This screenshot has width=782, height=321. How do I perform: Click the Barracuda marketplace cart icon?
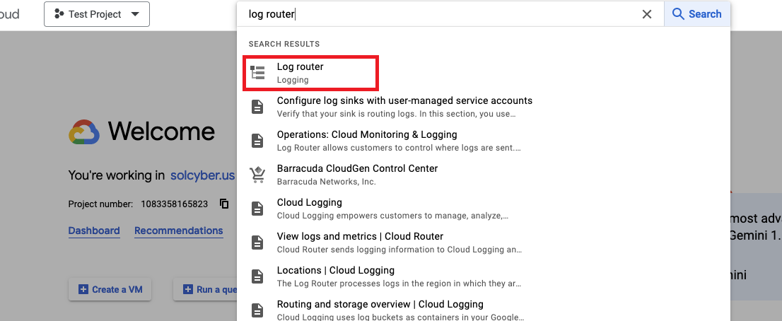258,175
